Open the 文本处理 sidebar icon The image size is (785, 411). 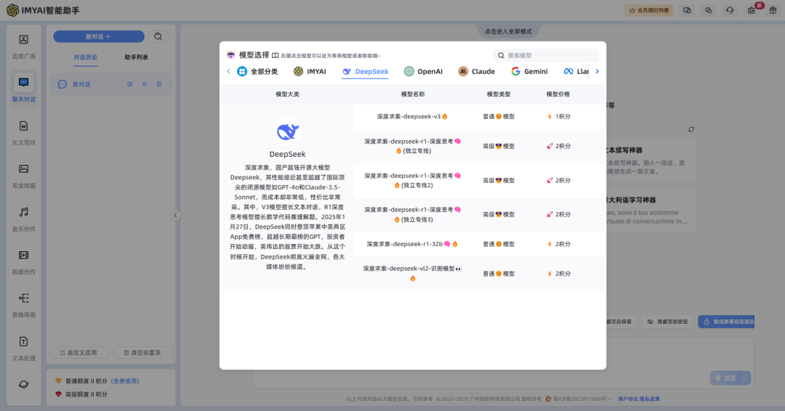coord(23,341)
